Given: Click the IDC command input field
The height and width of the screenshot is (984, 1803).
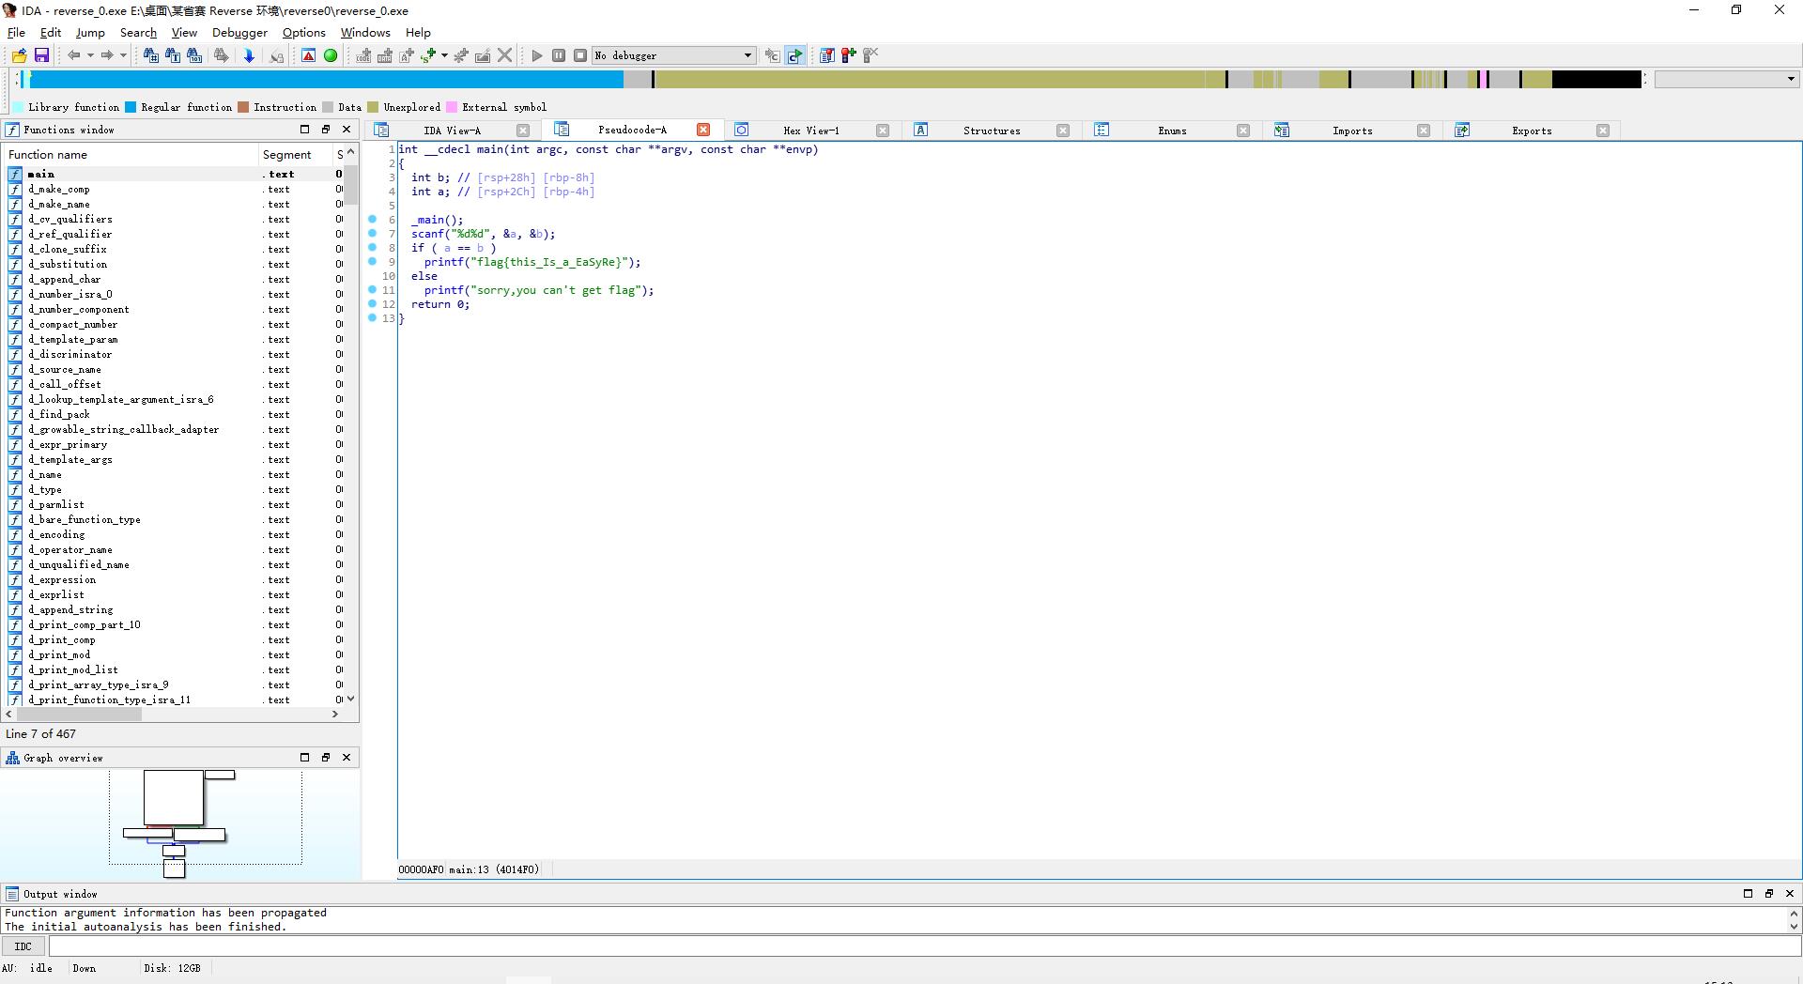Looking at the screenshot, I should (x=924, y=946).
